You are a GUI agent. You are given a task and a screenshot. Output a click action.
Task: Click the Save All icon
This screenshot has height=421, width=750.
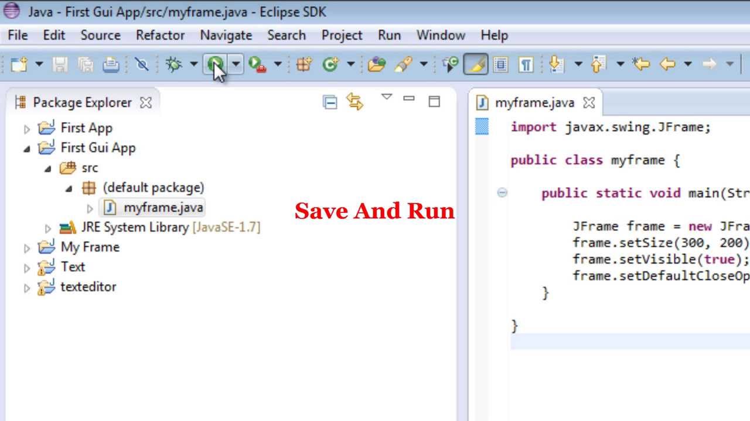[x=86, y=64]
